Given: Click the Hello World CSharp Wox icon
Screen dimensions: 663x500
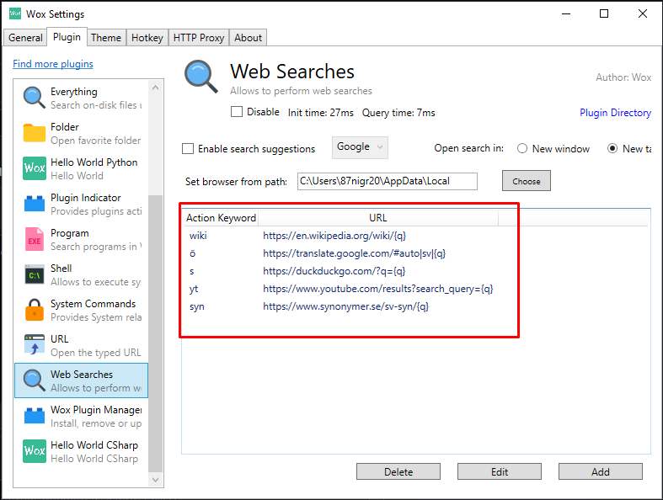Looking at the screenshot, I should click(35, 451).
